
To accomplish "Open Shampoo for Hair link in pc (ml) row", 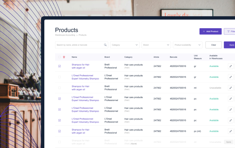I will coord(81,131).
